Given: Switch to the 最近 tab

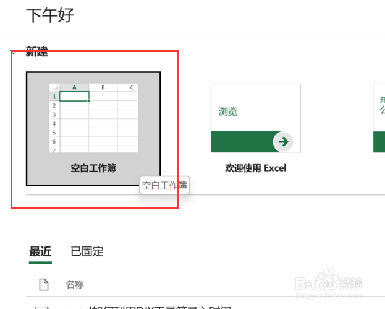Looking at the screenshot, I should pyautogui.click(x=40, y=251).
